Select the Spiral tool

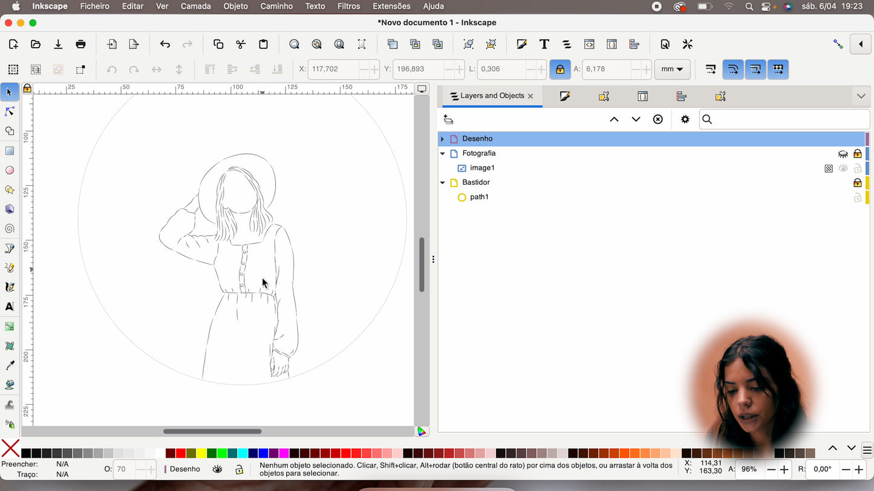10,229
